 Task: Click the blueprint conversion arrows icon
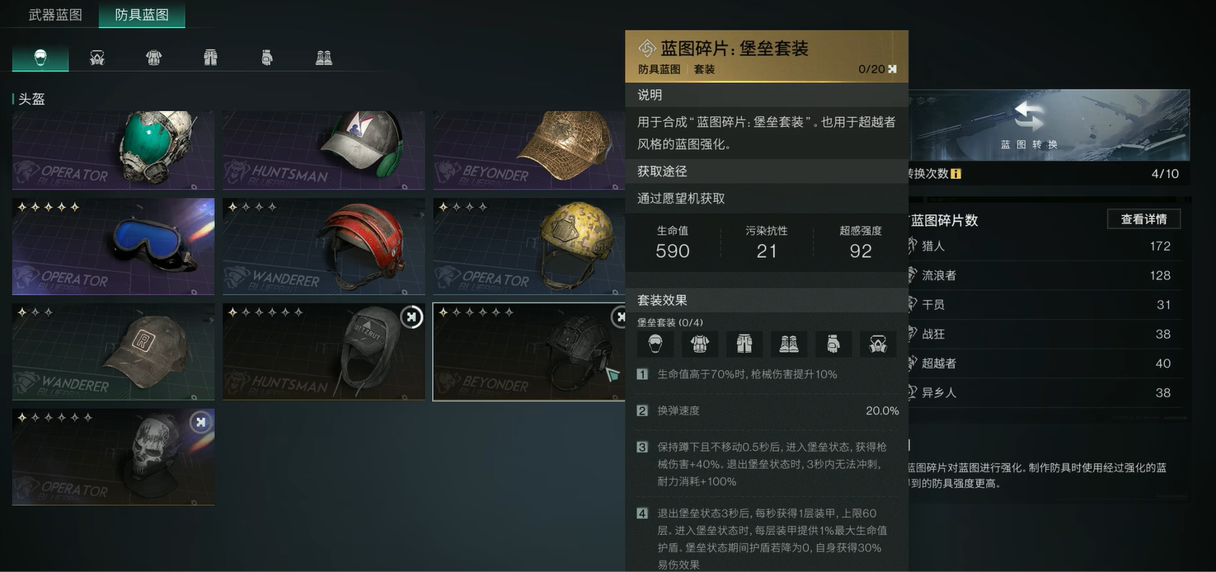coord(1028,115)
